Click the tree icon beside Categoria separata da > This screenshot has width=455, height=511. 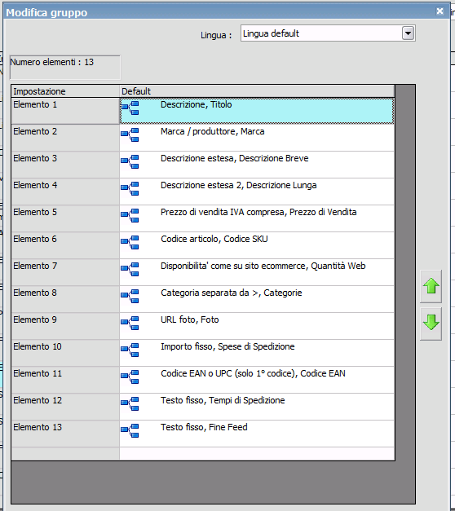[x=130, y=296]
